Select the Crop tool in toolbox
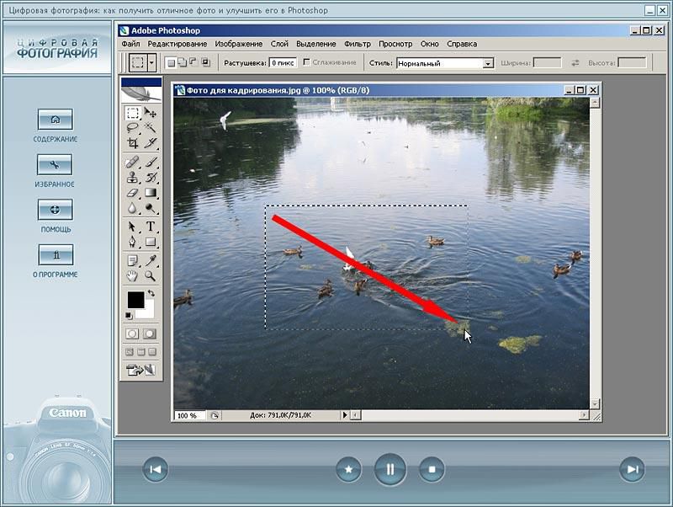The width and height of the screenshot is (673, 507). coord(133,143)
